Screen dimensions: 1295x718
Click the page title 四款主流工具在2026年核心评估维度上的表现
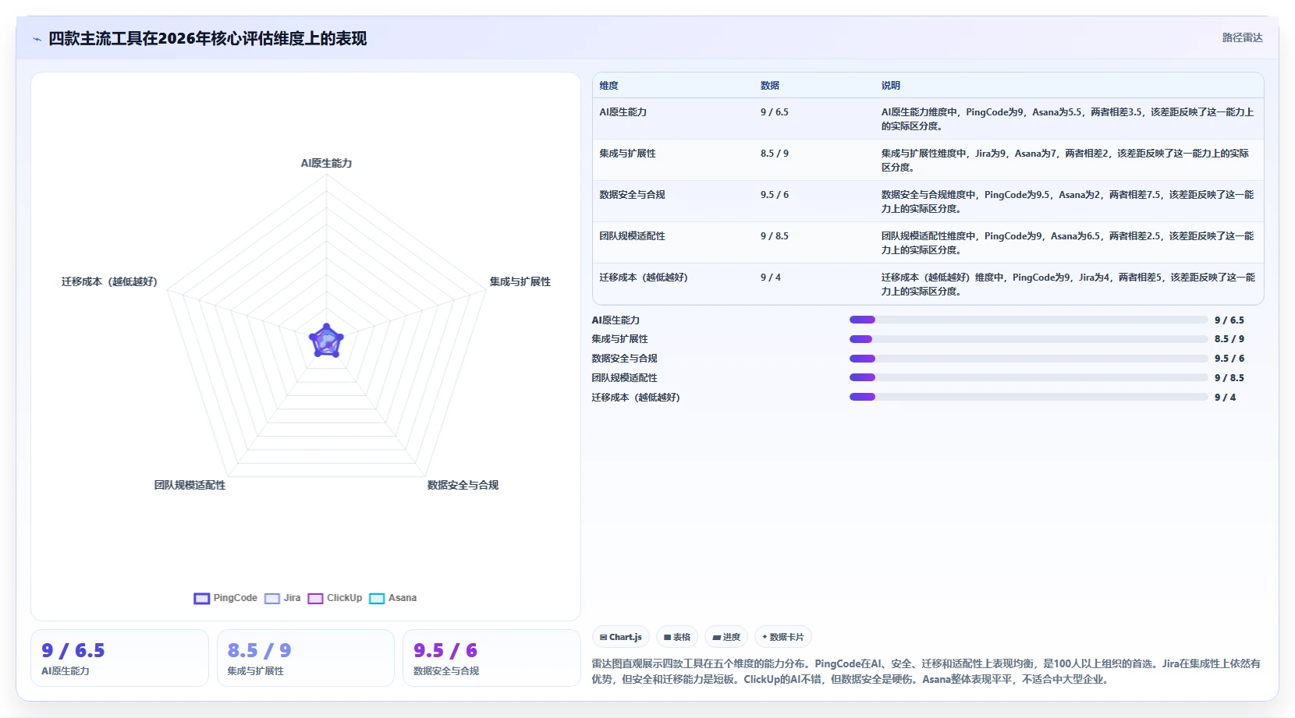tap(208, 39)
